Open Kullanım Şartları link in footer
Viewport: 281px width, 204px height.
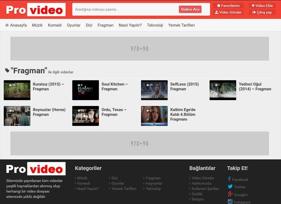(205, 189)
